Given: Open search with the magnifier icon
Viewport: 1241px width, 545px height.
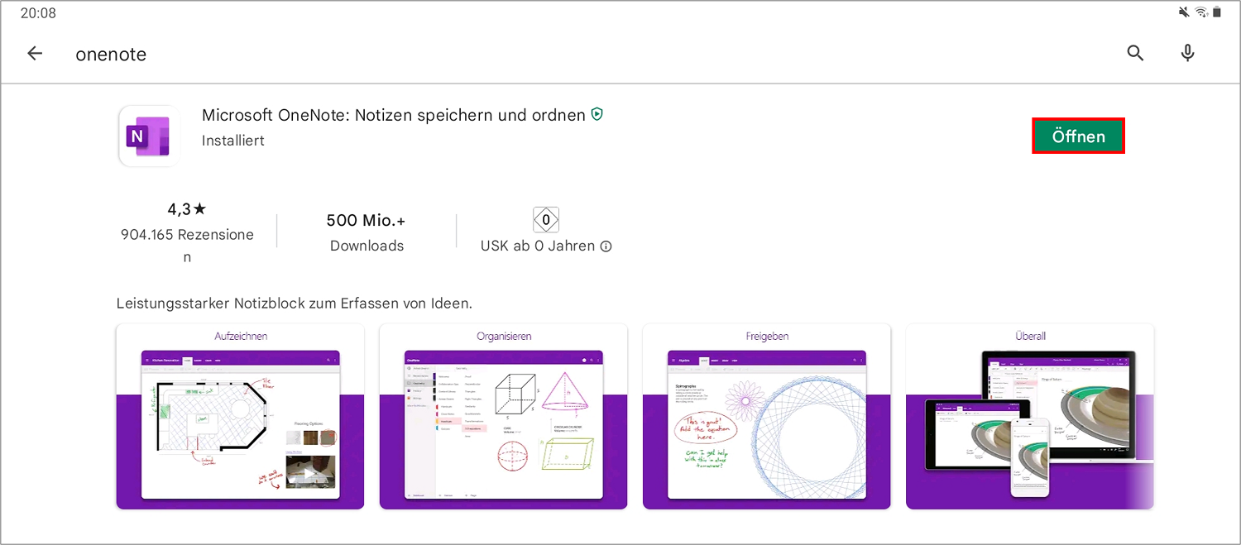Looking at the screenshot, I should [x=1136, y=54].
